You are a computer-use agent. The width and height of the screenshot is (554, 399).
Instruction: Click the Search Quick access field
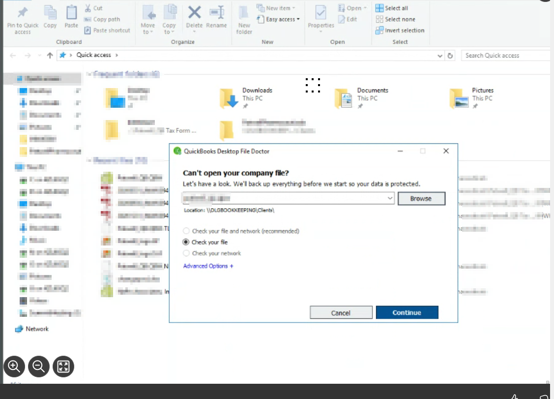[x=507, y=56]
